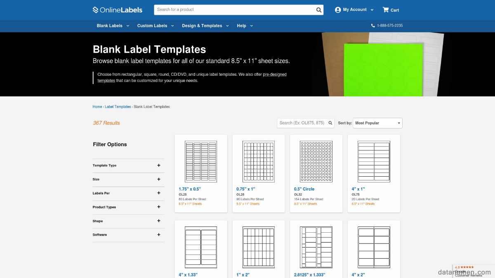Click the magnifier in template search box
The height and width of the screenshot is (278, 495).
[x=330, y=123]
